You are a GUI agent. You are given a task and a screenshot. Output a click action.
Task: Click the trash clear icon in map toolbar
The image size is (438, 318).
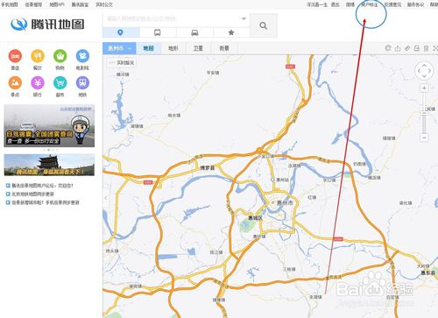pyautogui.click(x=427, y=48)
